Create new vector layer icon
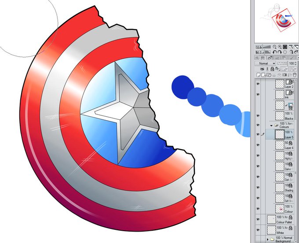299x243 pixels. [x=263, y=75]
